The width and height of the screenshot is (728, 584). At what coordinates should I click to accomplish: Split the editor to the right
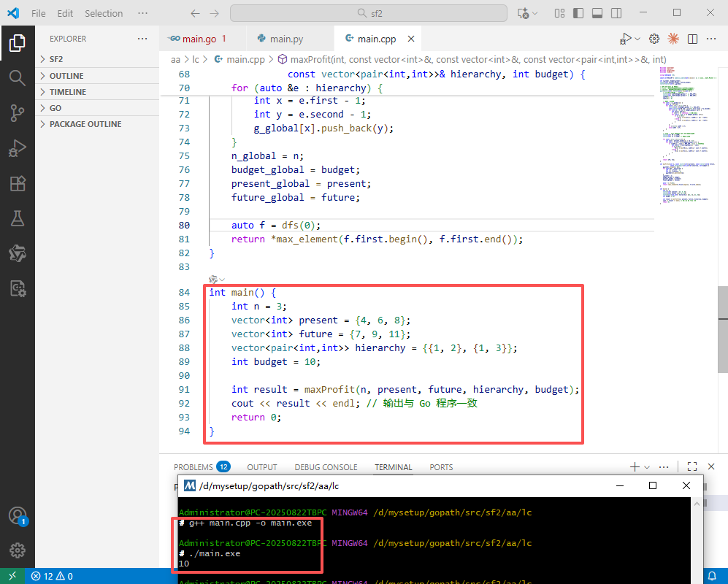[x=692, y=39]
